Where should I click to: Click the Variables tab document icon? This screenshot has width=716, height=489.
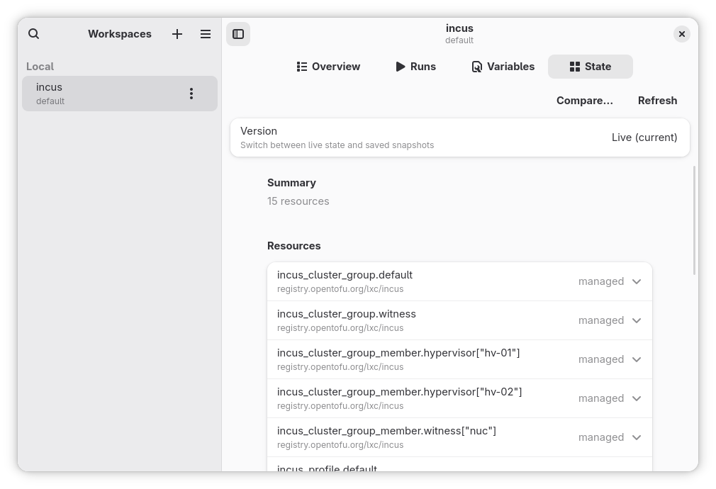coord(476,67)
